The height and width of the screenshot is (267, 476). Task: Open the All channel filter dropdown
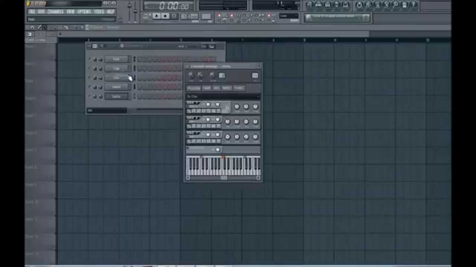pyautogui.click(x=106, y=111)
